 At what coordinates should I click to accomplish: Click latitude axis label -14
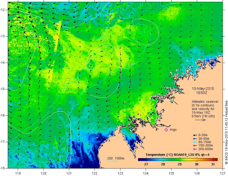tap(3, 63)
